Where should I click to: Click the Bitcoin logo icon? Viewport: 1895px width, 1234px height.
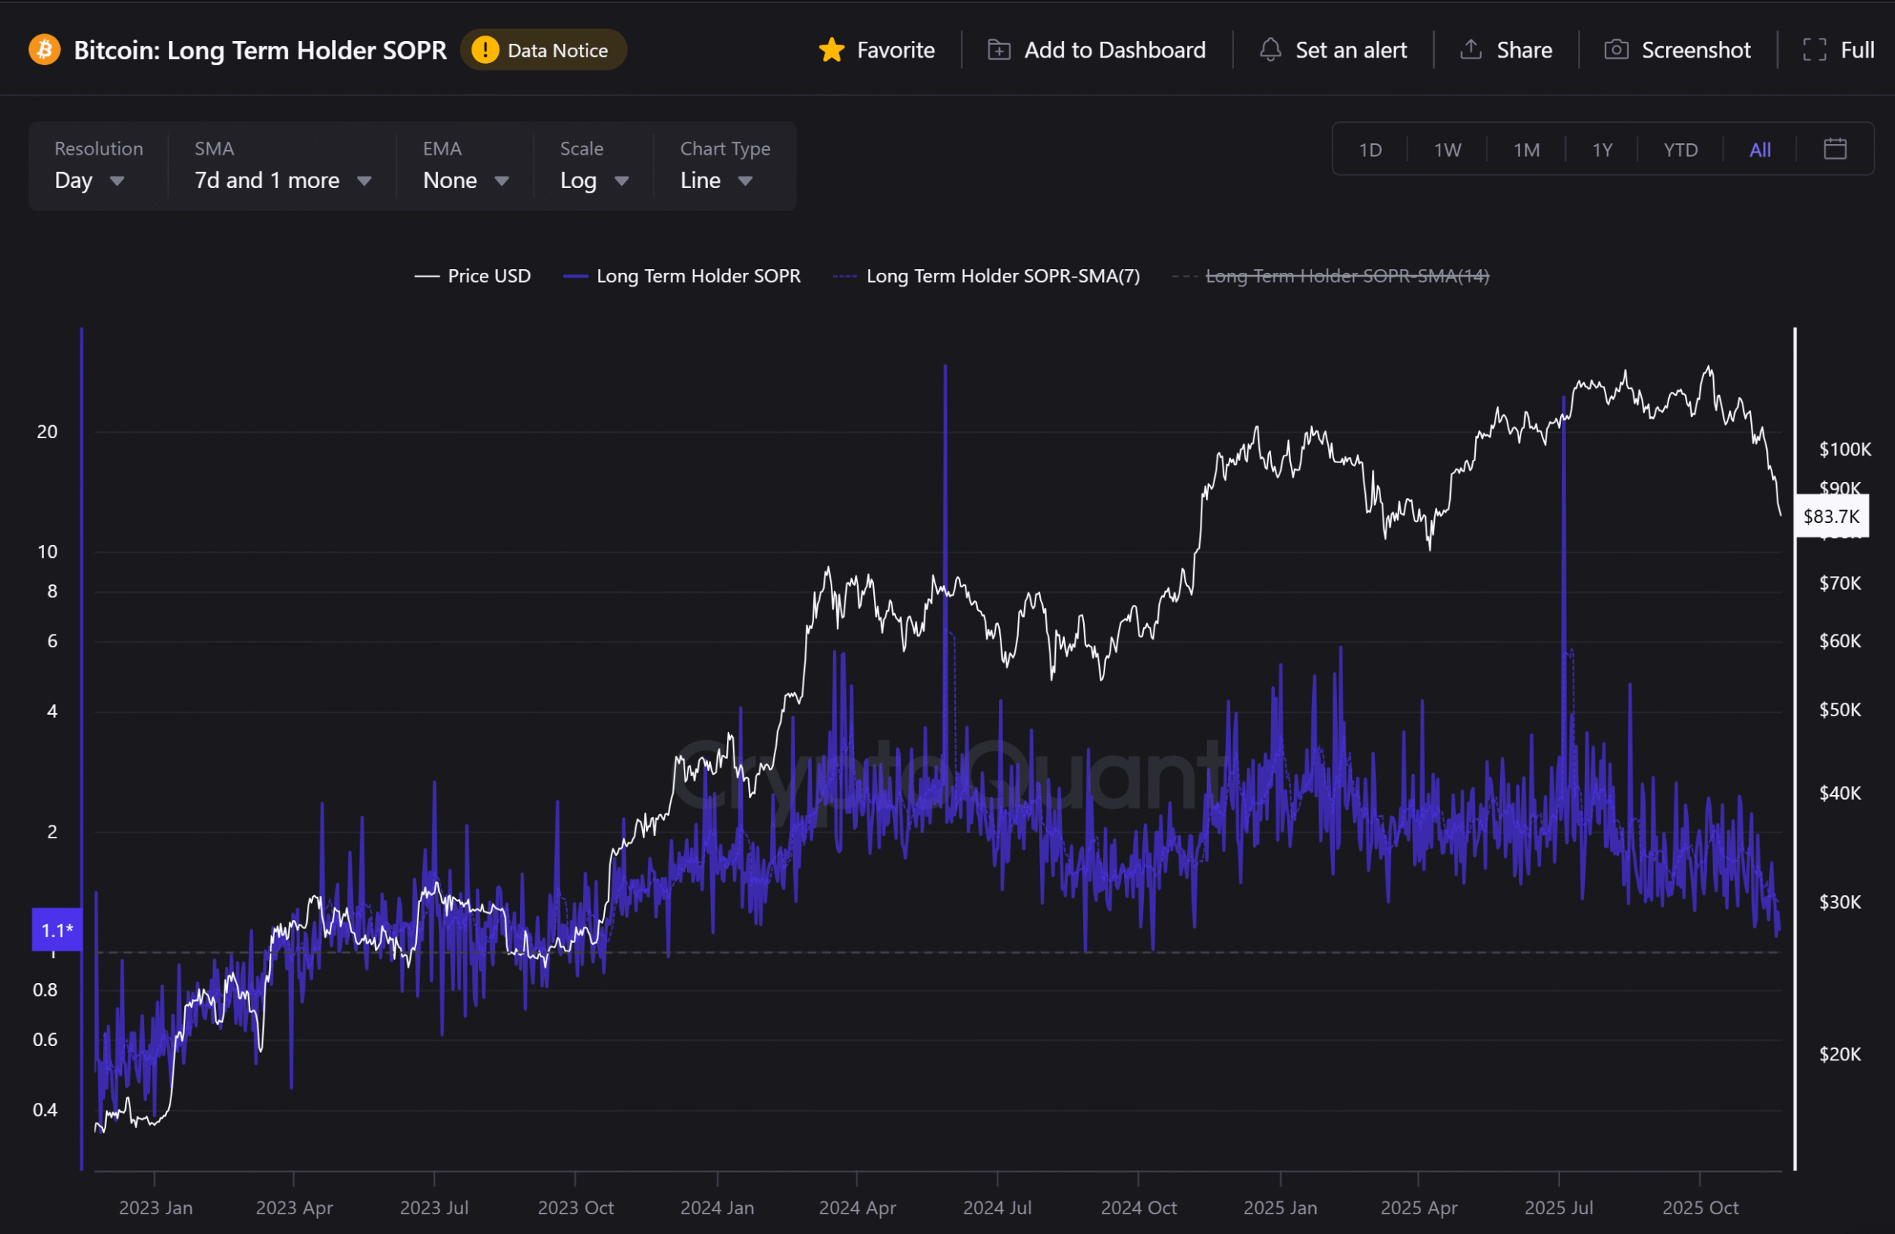pos(45,49)
